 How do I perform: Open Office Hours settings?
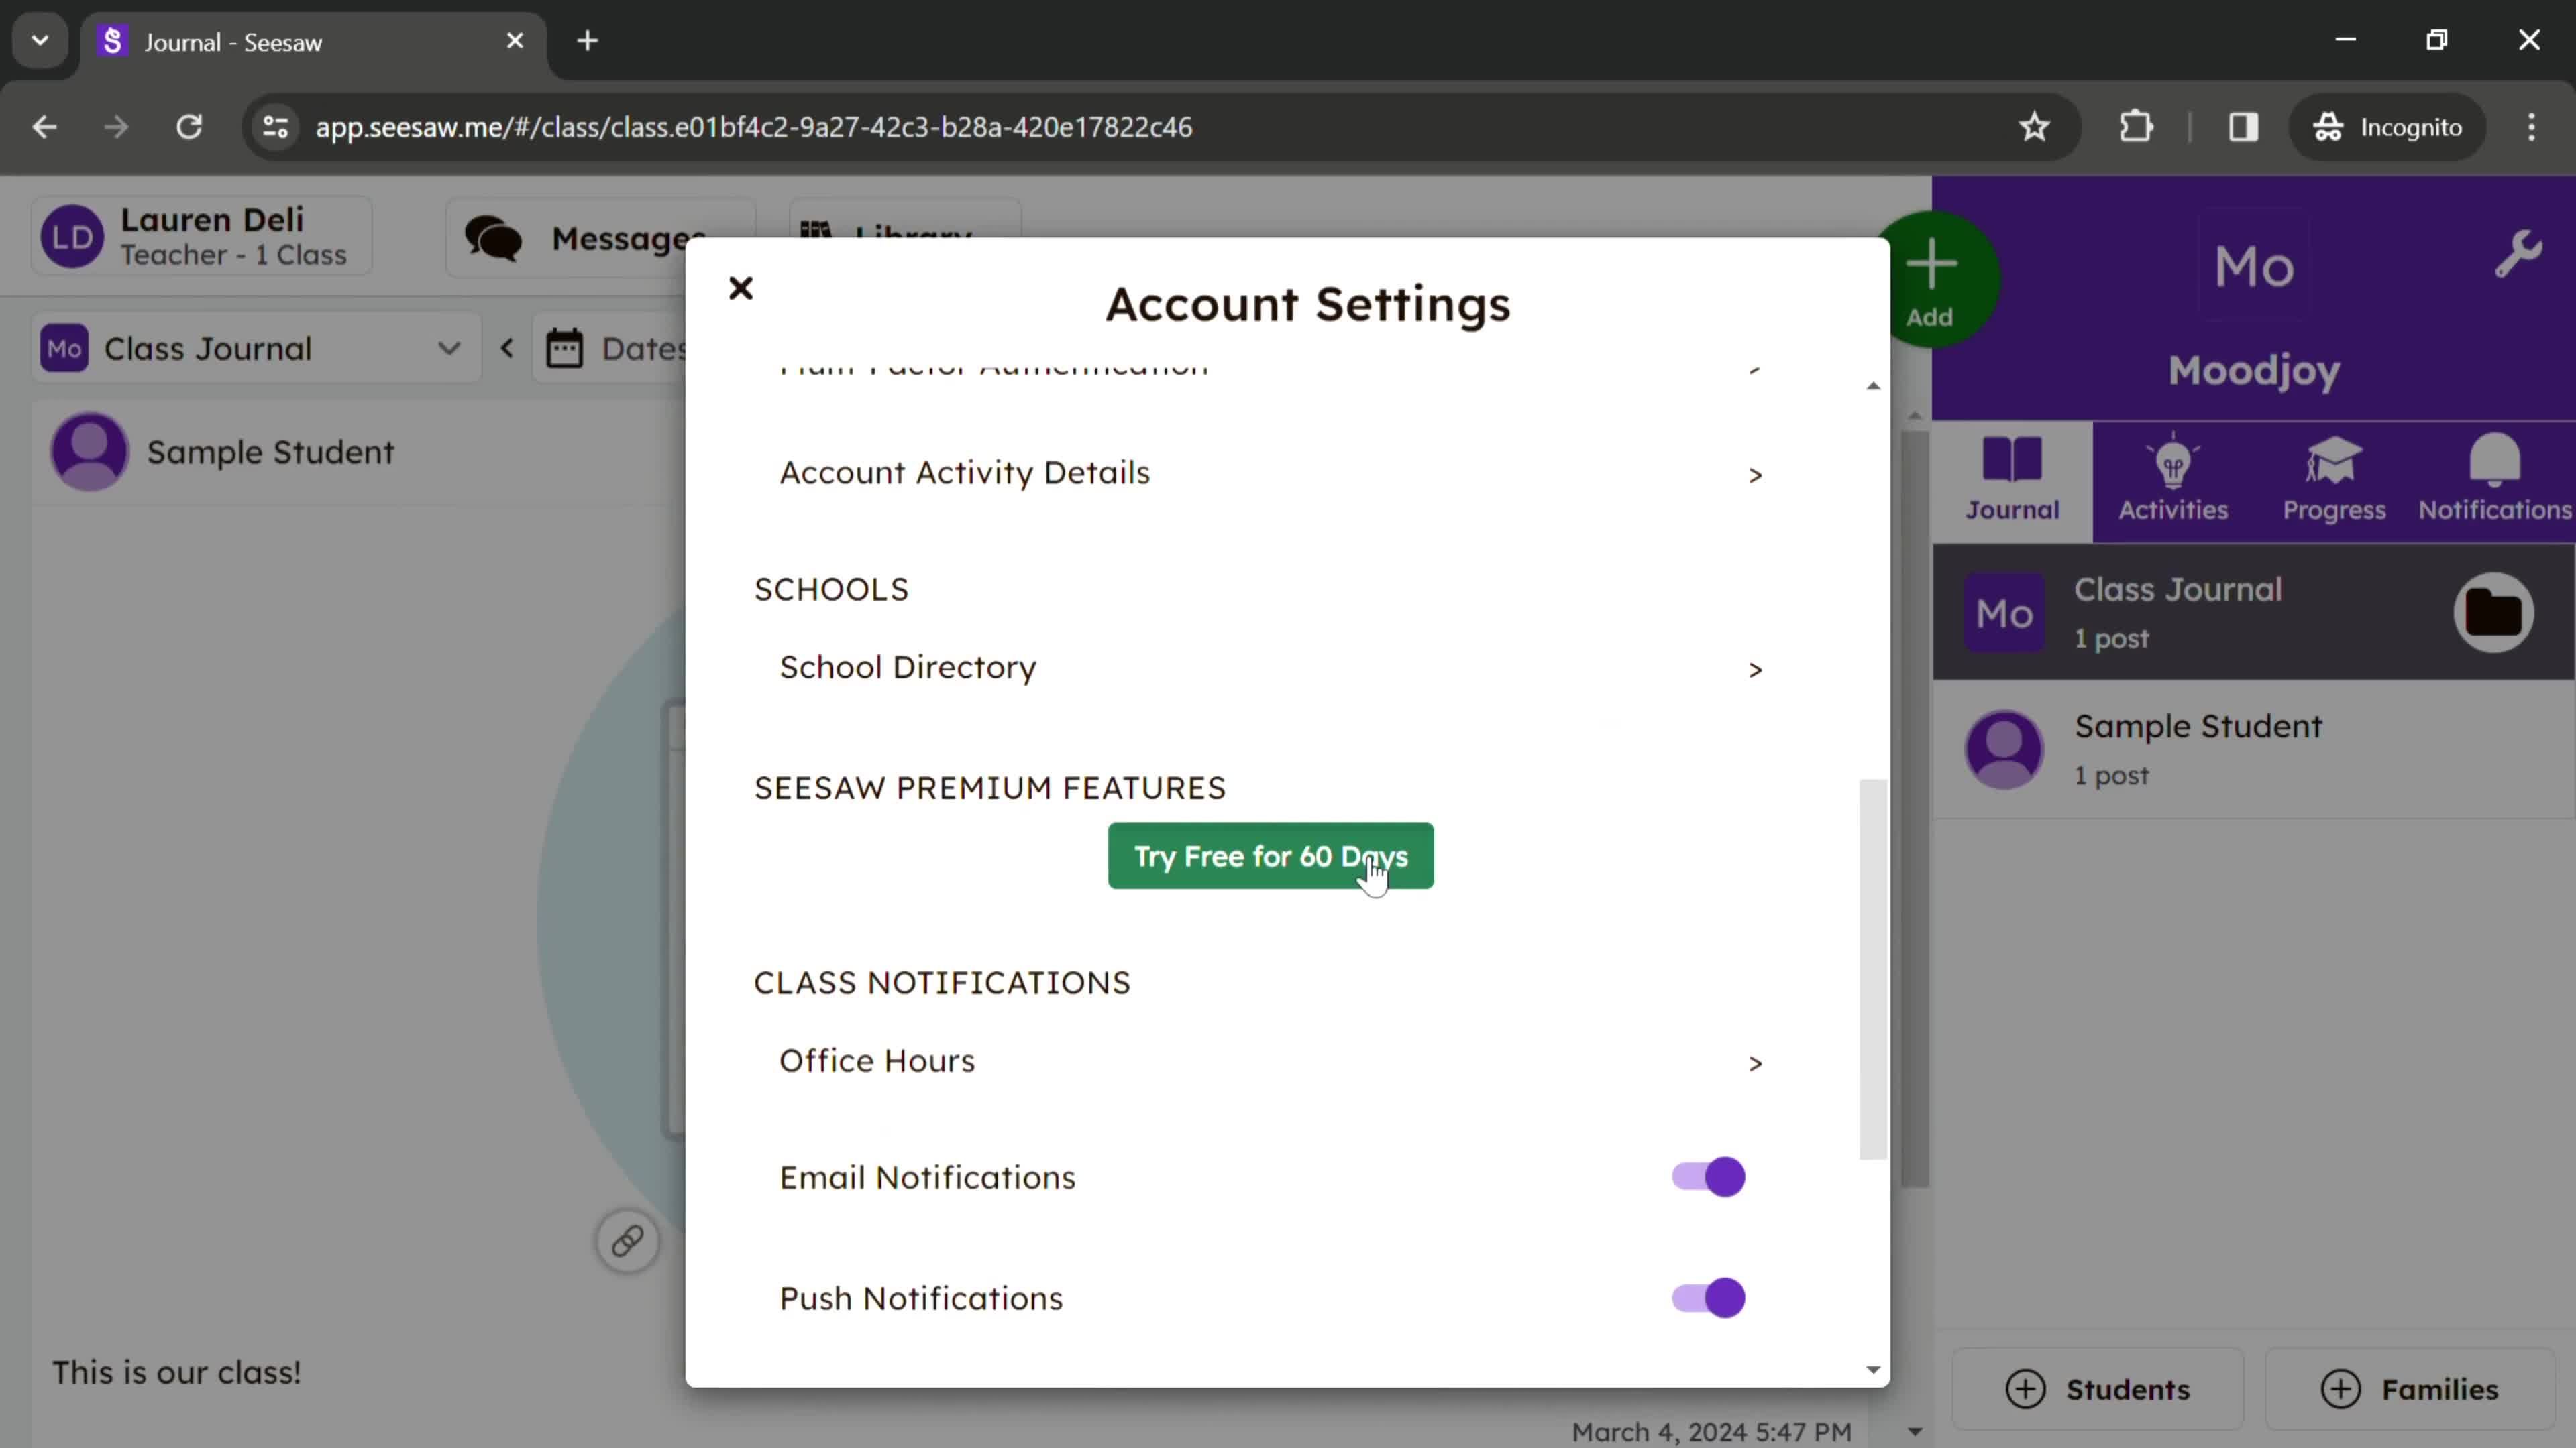(x=1271, y=1061)
